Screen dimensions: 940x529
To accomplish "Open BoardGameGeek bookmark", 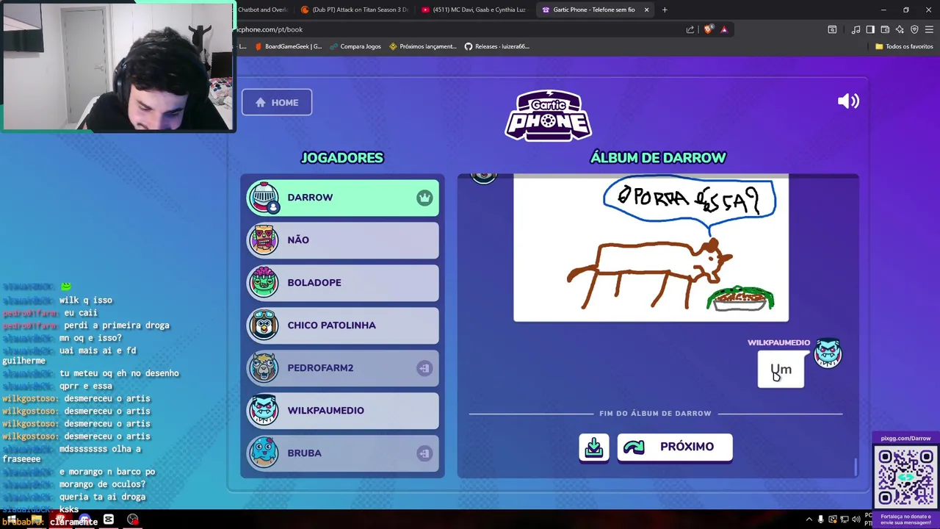I will pyautogui.click(x=288, y=46).
